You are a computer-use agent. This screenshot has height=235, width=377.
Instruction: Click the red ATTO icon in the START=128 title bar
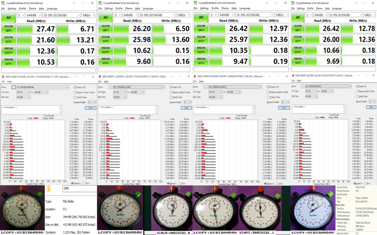[x=100, y=76]
